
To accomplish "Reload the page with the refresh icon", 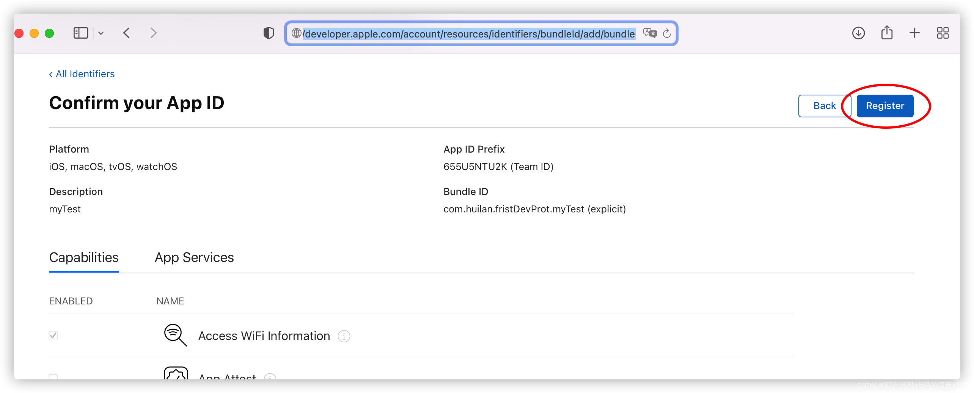I will (x=667, y=33).
